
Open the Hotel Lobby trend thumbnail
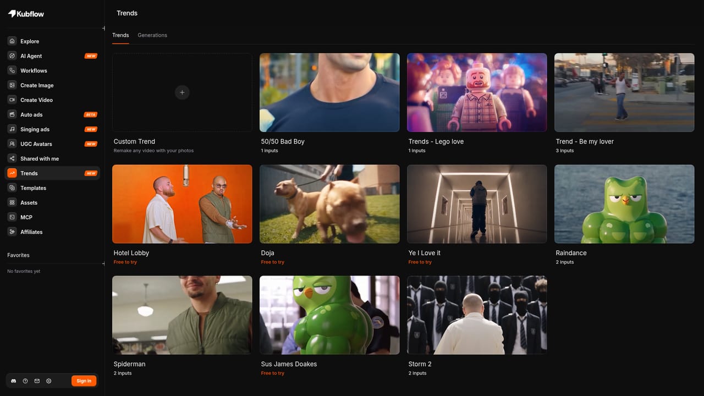pos(182,204)
